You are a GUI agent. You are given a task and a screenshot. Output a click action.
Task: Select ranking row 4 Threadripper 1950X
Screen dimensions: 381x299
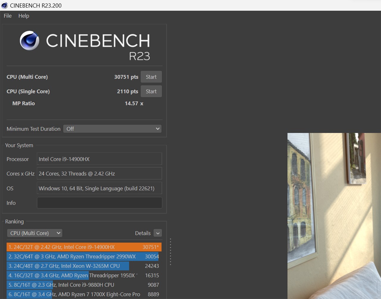pyautogui.click(x=84, y=275)
